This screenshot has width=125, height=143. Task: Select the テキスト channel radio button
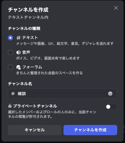tap(10, 38)
